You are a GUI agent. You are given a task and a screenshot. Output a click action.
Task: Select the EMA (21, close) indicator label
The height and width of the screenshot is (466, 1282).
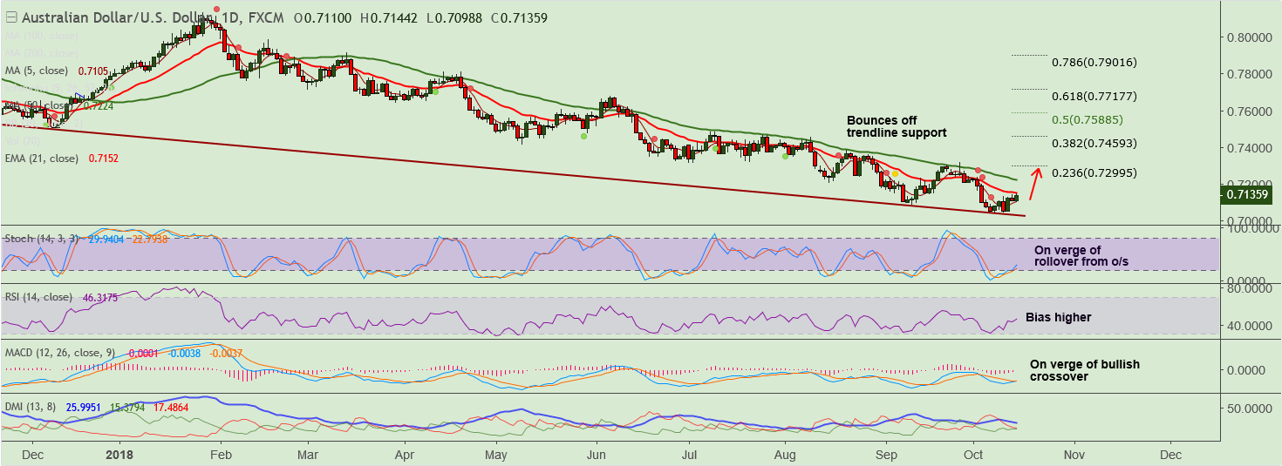[42, 158]
